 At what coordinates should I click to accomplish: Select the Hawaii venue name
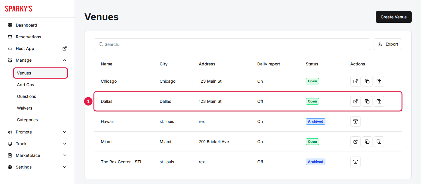tap(107, 121)
